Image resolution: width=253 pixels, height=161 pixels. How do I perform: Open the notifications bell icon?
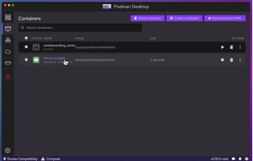tap(240, 159)
